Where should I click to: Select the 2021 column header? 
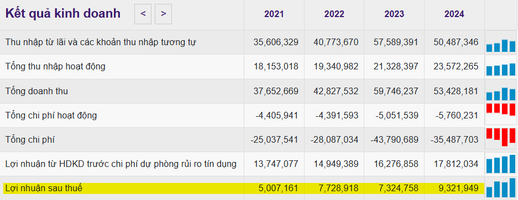coord(274,14)
